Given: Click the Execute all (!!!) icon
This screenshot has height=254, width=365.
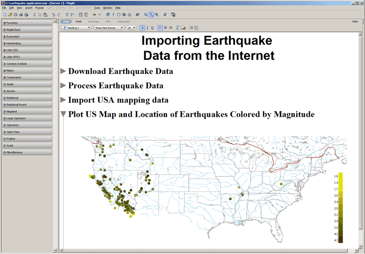Looking at the screenshot, I should (108, 15).
